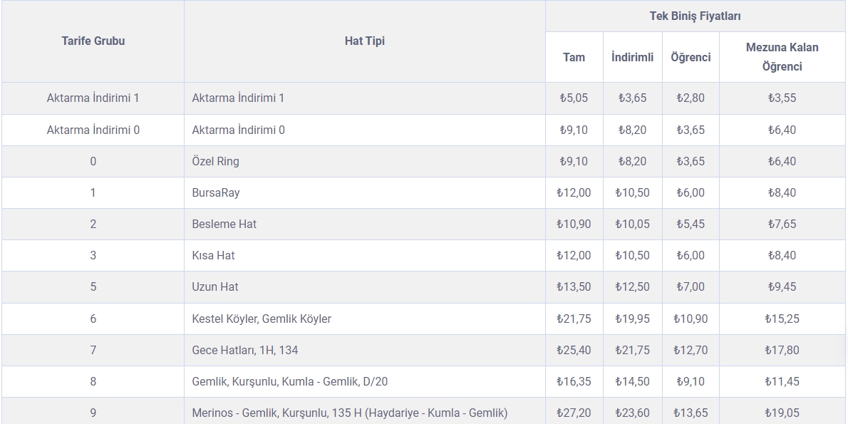Click the Tarife Grubu column header
The width and height of the screenshot is (848, 424).
[x=93, y=41]
